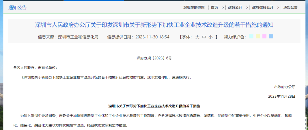Click the date 2023年11月28日
The height and width of the screenshot is (130, 308).
(x=282, y=96)
